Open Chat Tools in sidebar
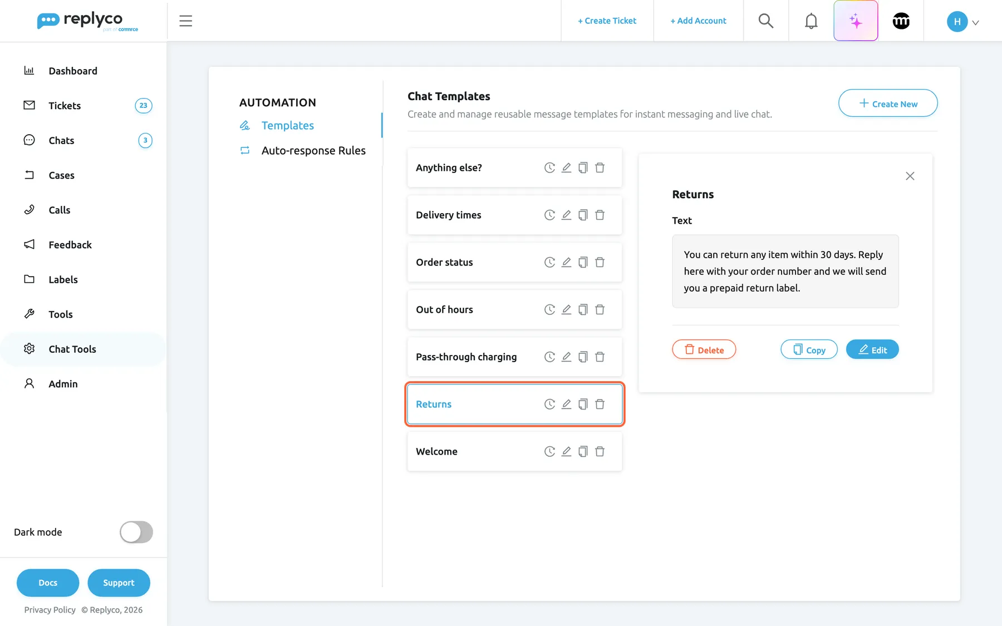Viewport: 1002px width, 626px height. 83,349
